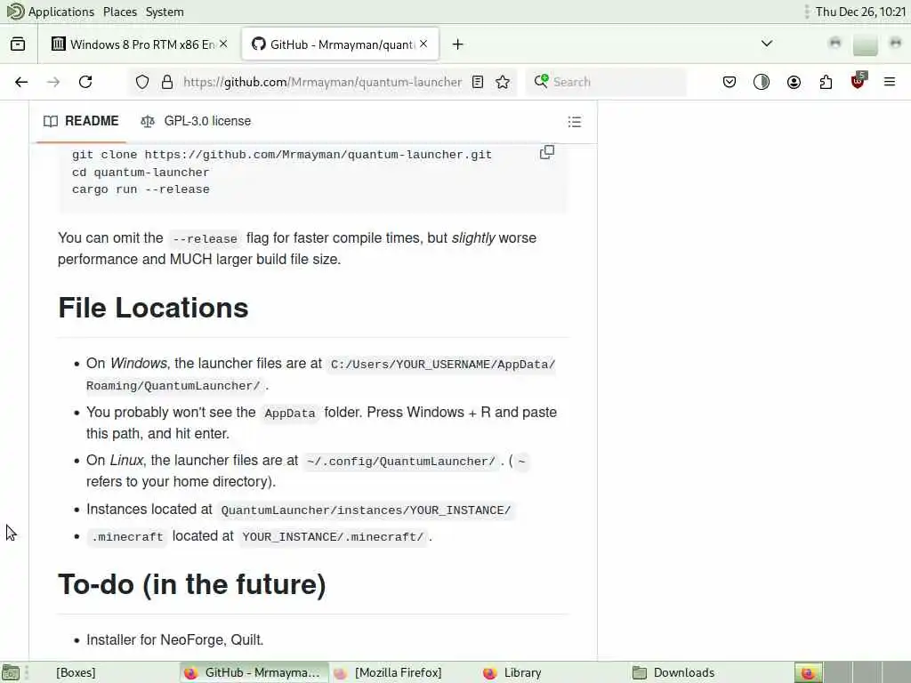Select the GitHub - Mrmayman tab
The width and height of the screenshot is (911, 683).
click(341, 44)
